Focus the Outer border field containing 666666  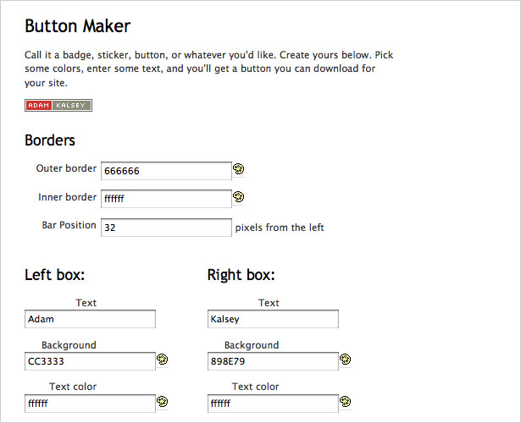coord(166,171)
